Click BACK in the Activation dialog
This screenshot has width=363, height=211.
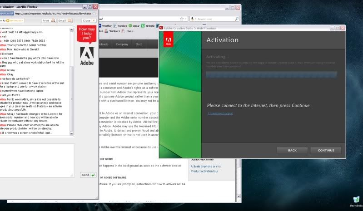point(292,151)
